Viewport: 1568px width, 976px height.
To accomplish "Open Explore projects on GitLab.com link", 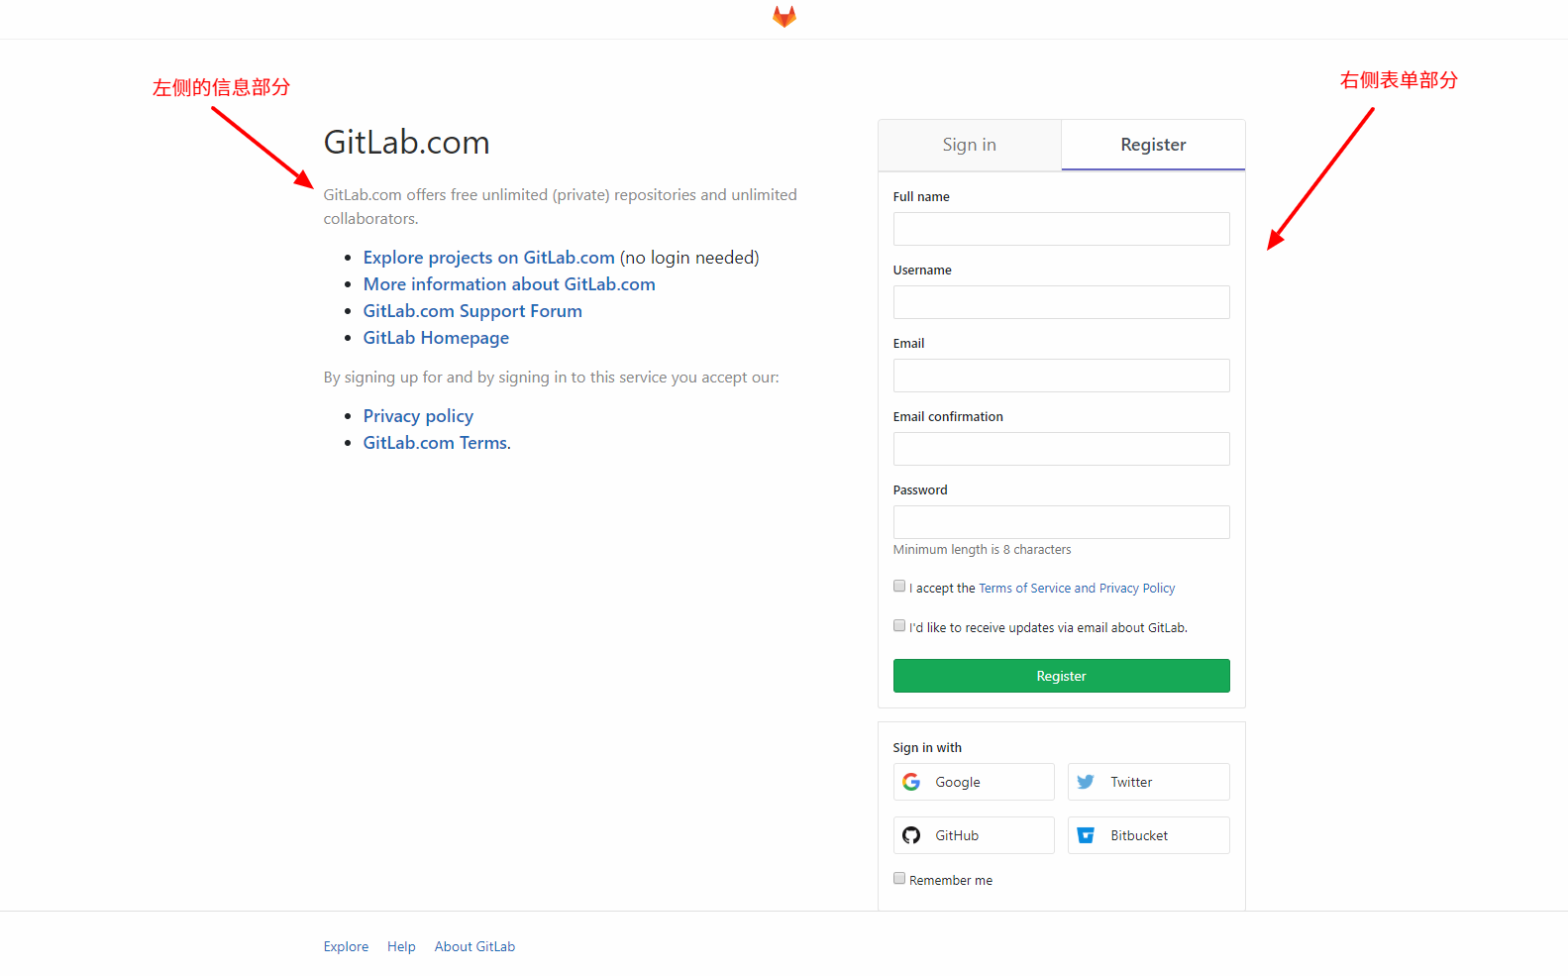I will pyautogui.click(x=488, y=258).
